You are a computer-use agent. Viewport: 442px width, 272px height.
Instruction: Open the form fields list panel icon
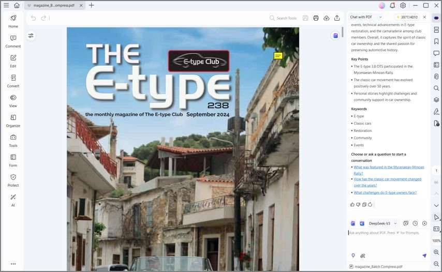point(436,65)
